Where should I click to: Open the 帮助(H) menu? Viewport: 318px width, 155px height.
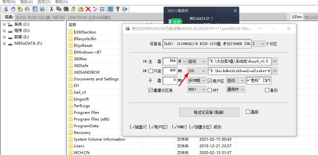click(x=62, y=2)
